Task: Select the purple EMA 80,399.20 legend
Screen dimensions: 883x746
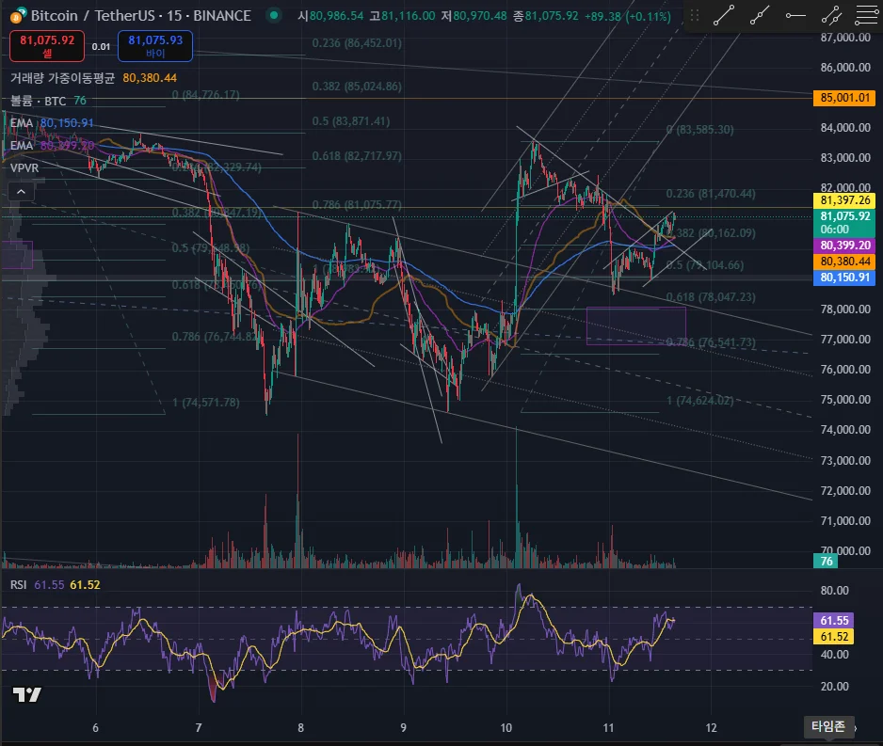Action: (x=52, y=145)
